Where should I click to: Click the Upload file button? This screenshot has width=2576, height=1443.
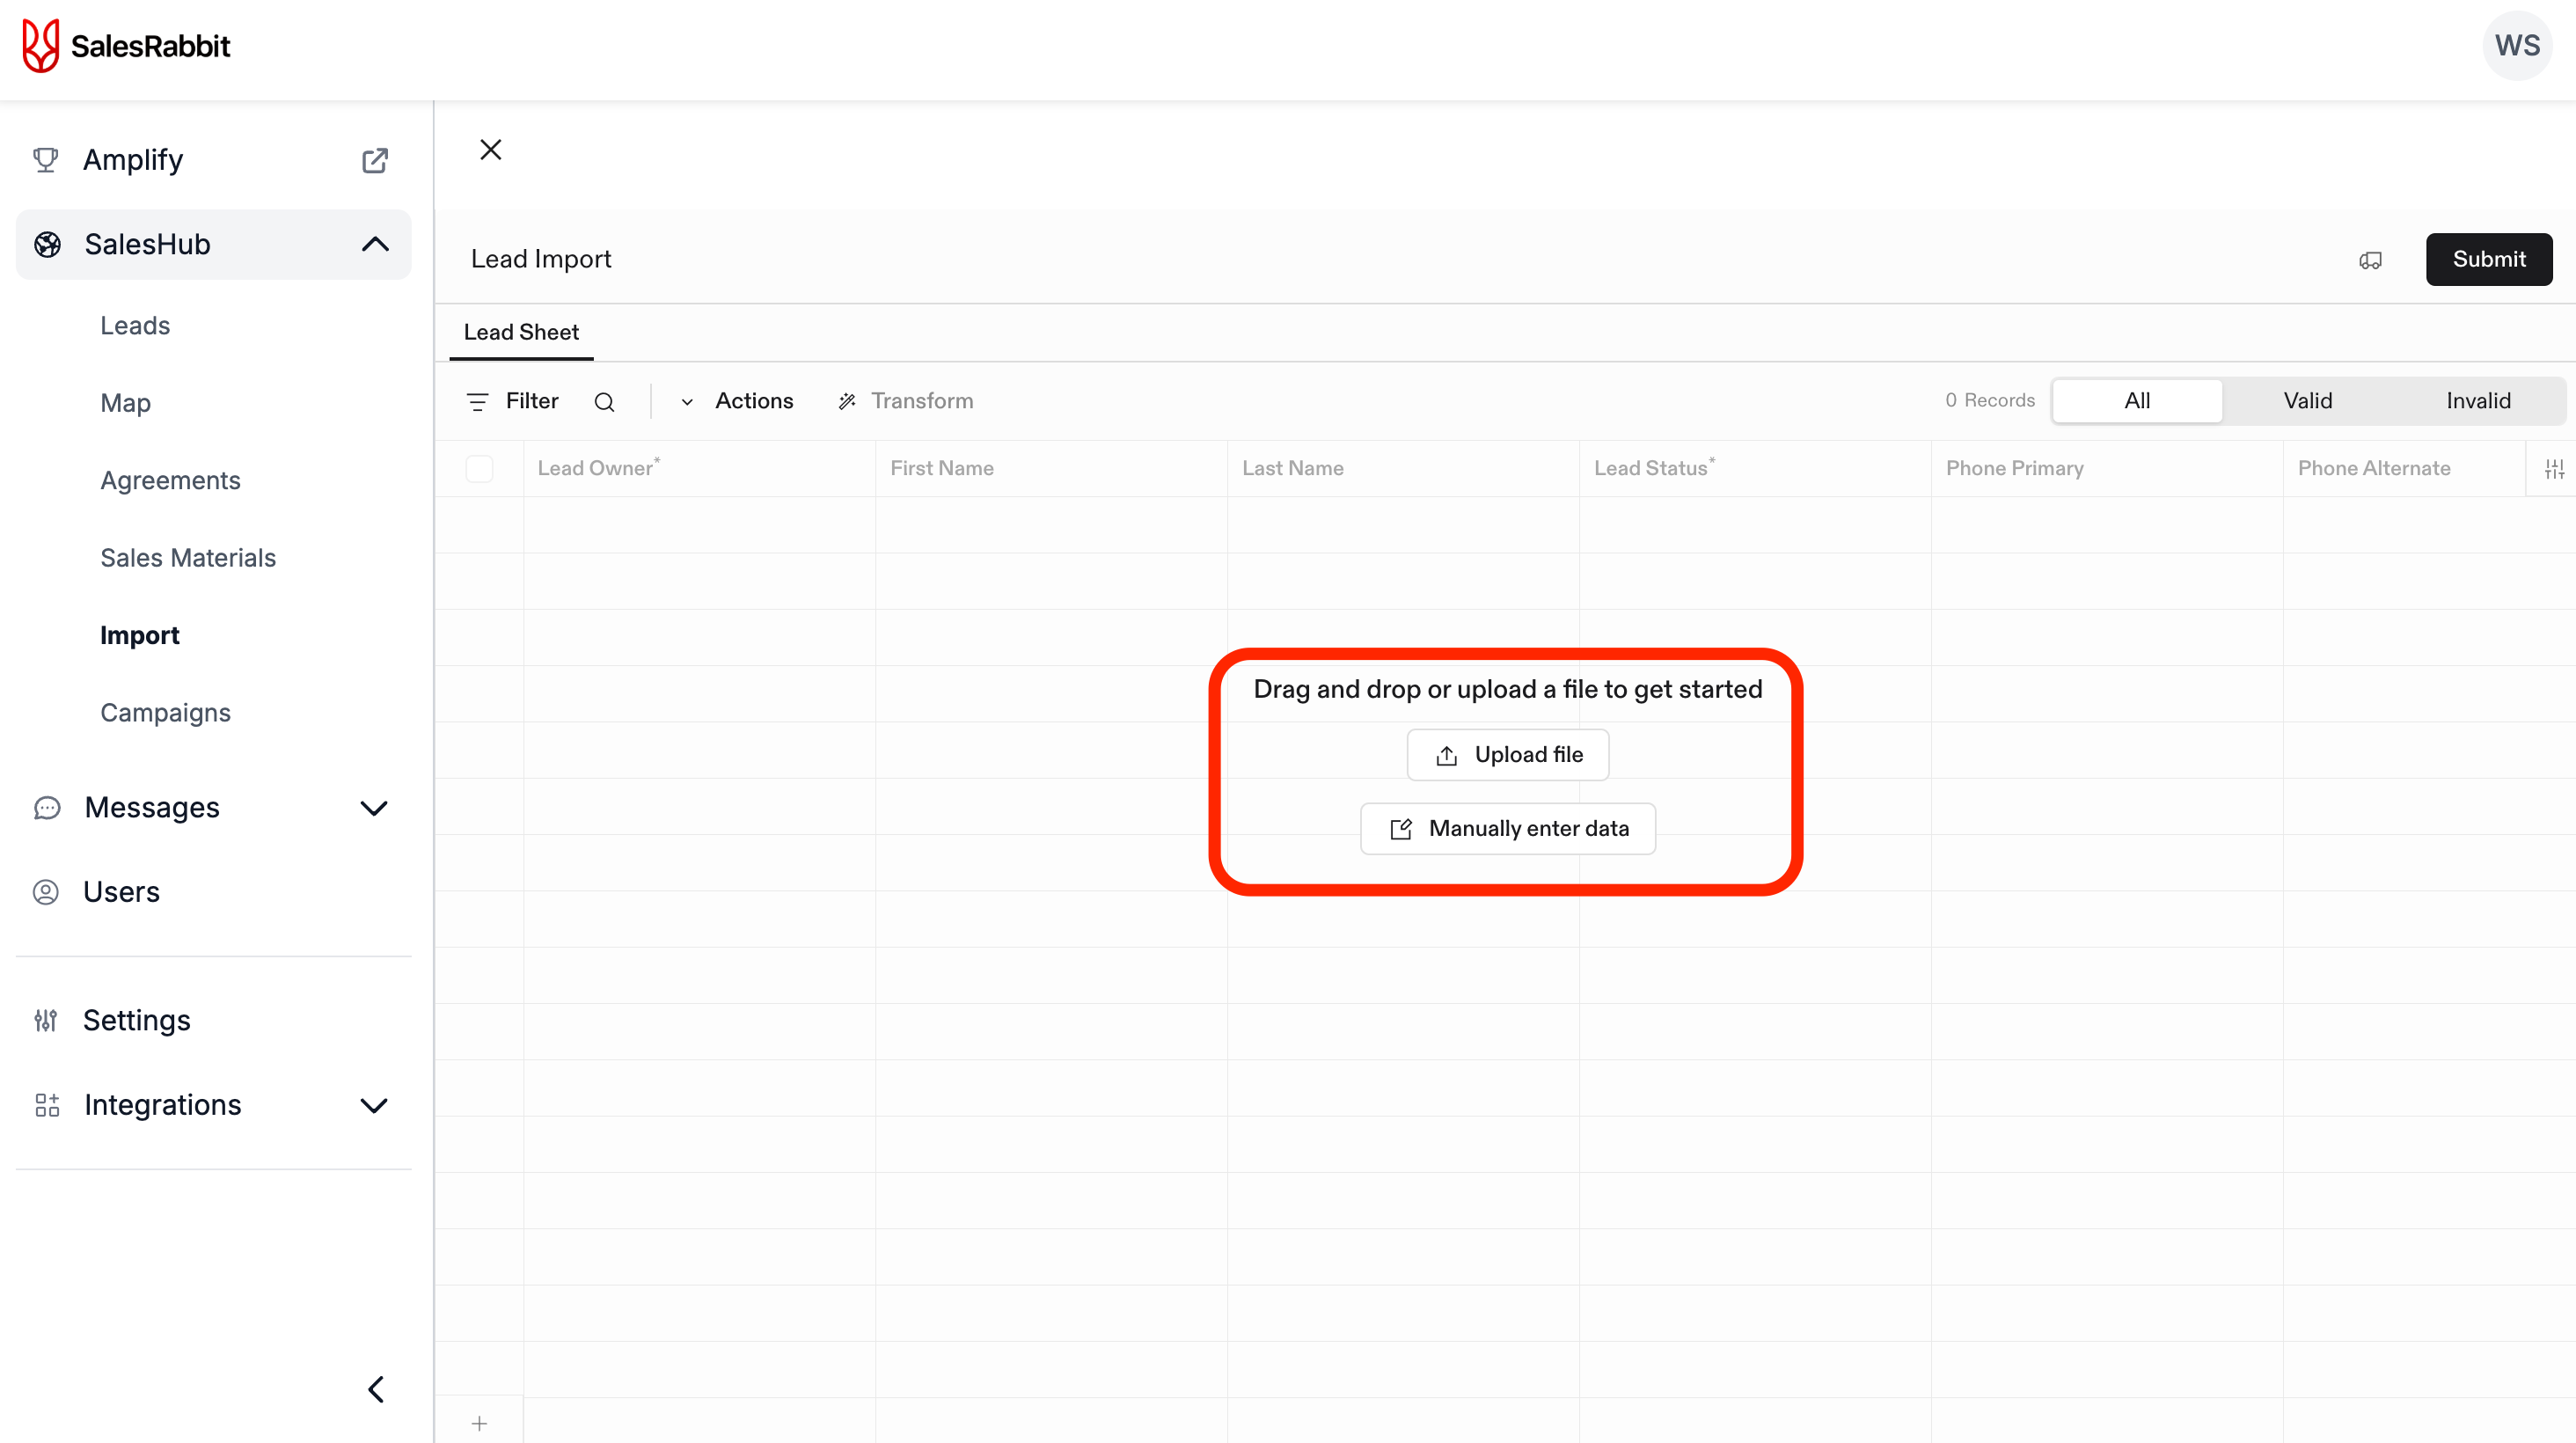point(1508,755)
